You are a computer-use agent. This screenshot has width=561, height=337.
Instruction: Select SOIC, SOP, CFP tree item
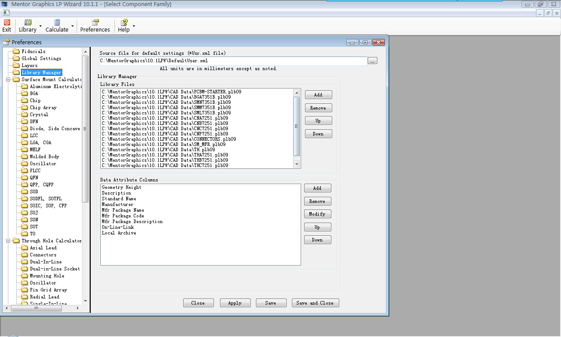tap(48, 206)
